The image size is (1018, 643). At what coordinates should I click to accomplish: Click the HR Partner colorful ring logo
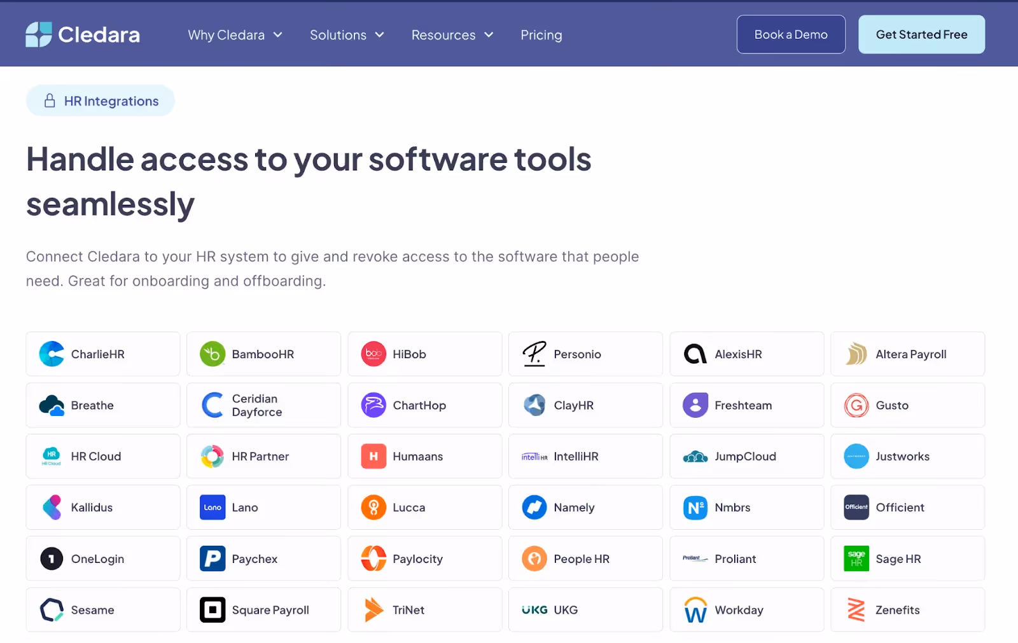tap(213, 456)
